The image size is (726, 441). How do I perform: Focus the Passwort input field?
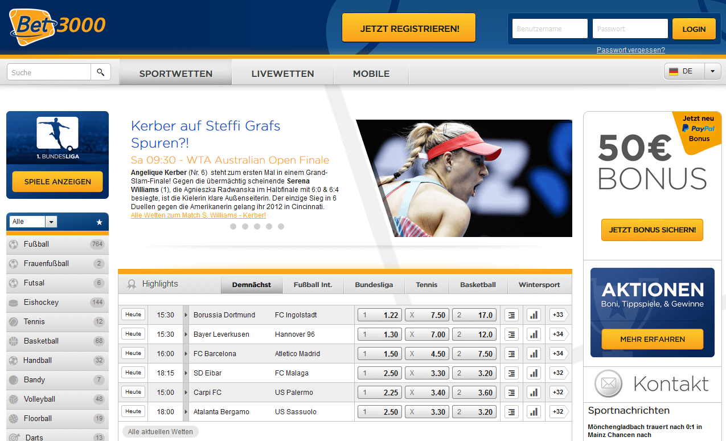(630, 28)
